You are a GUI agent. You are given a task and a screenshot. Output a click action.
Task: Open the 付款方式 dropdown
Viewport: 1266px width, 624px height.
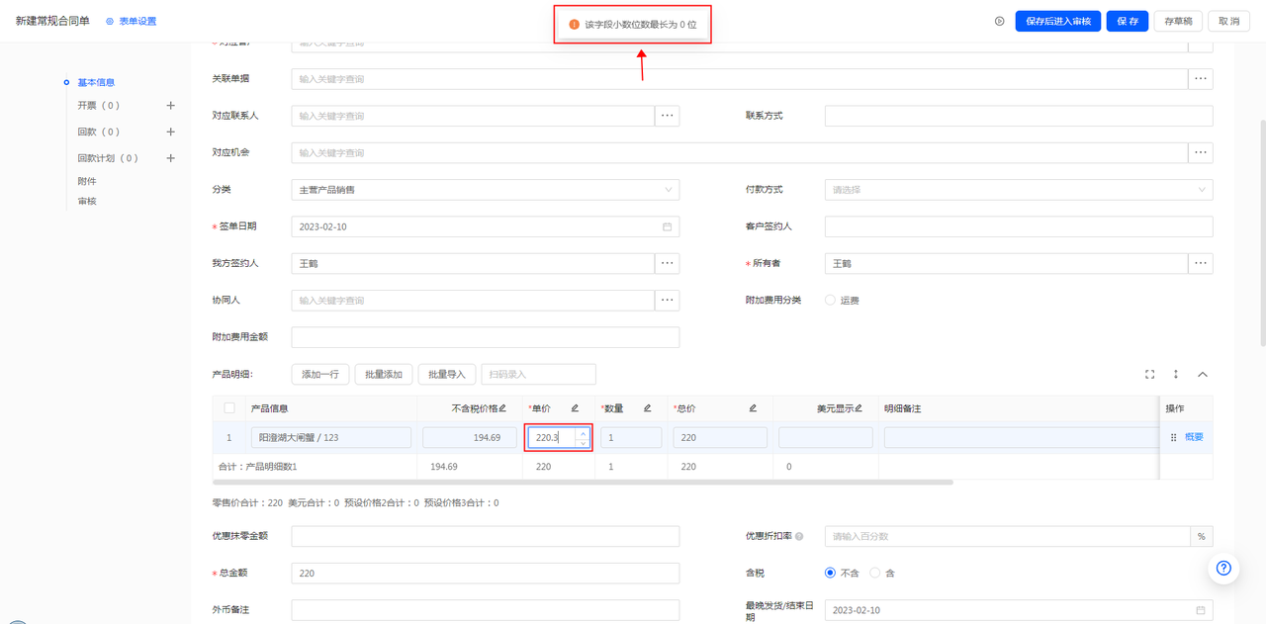pyautogui.click(x=1018, y=190)
